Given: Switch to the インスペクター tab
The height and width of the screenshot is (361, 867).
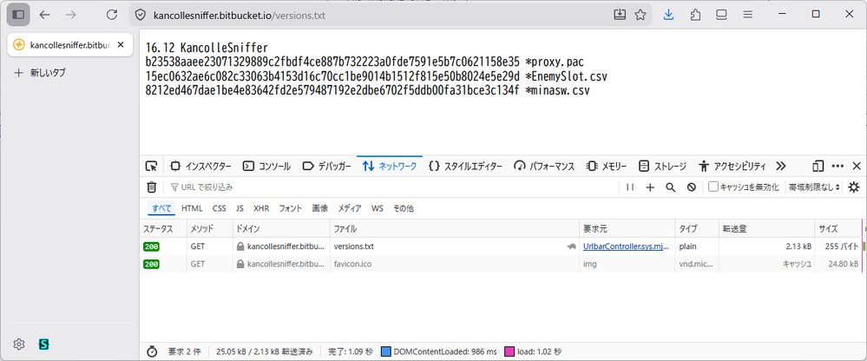Looking at the screenshot, I should (x=200, y=166).
